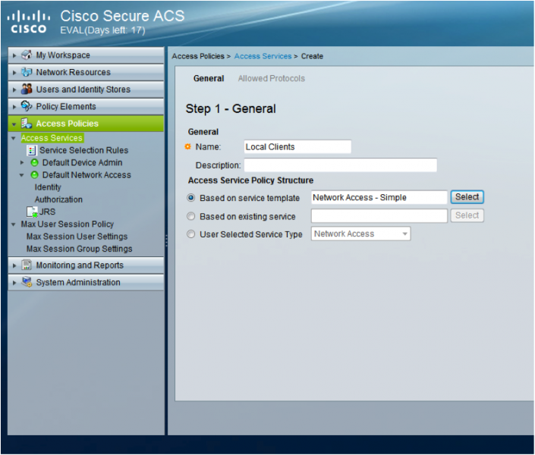Screen dimensions: 535x455
Task: Open Authorization policy under Default Network Access
Action: 58,199
